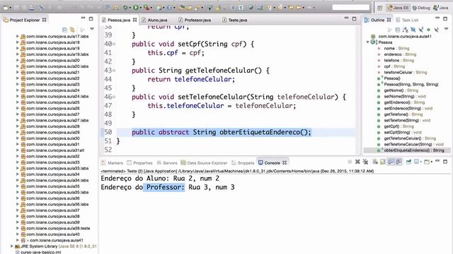Click Pin Console icon

408,162
